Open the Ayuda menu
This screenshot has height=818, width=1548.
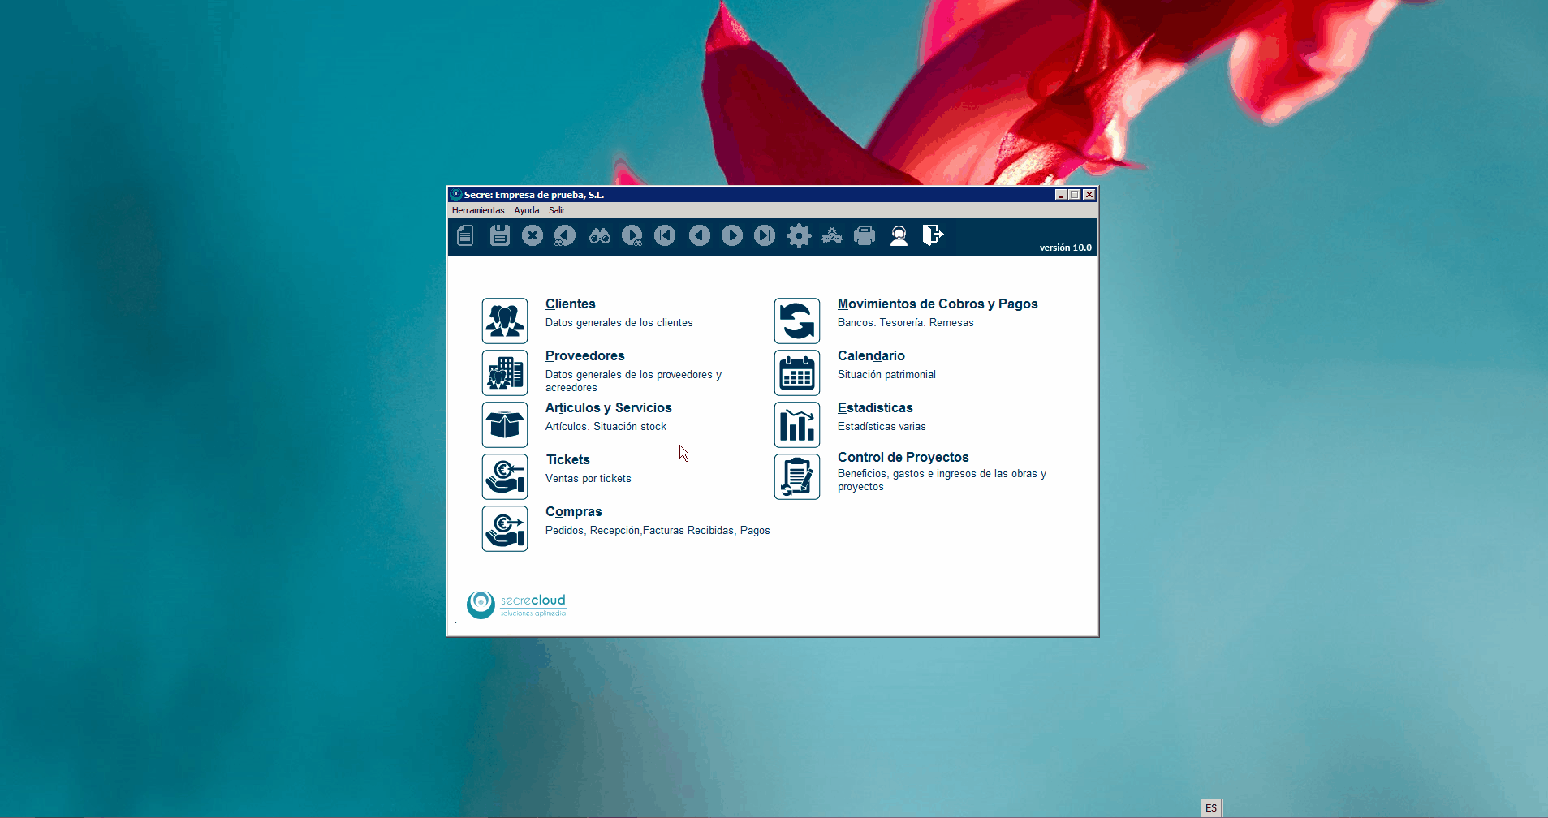click(526, 210)
